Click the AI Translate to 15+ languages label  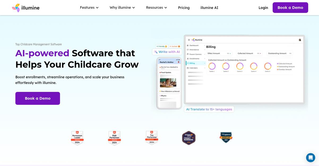point(209,109)
